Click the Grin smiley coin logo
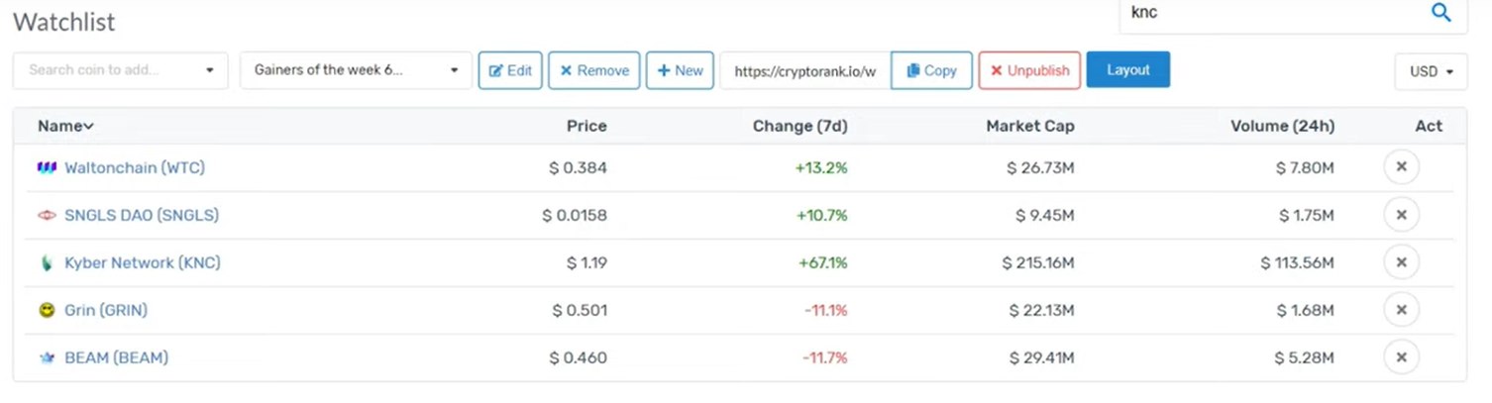Image resolution: width=1492 pixels, height=403 pixels. (46, 311)
